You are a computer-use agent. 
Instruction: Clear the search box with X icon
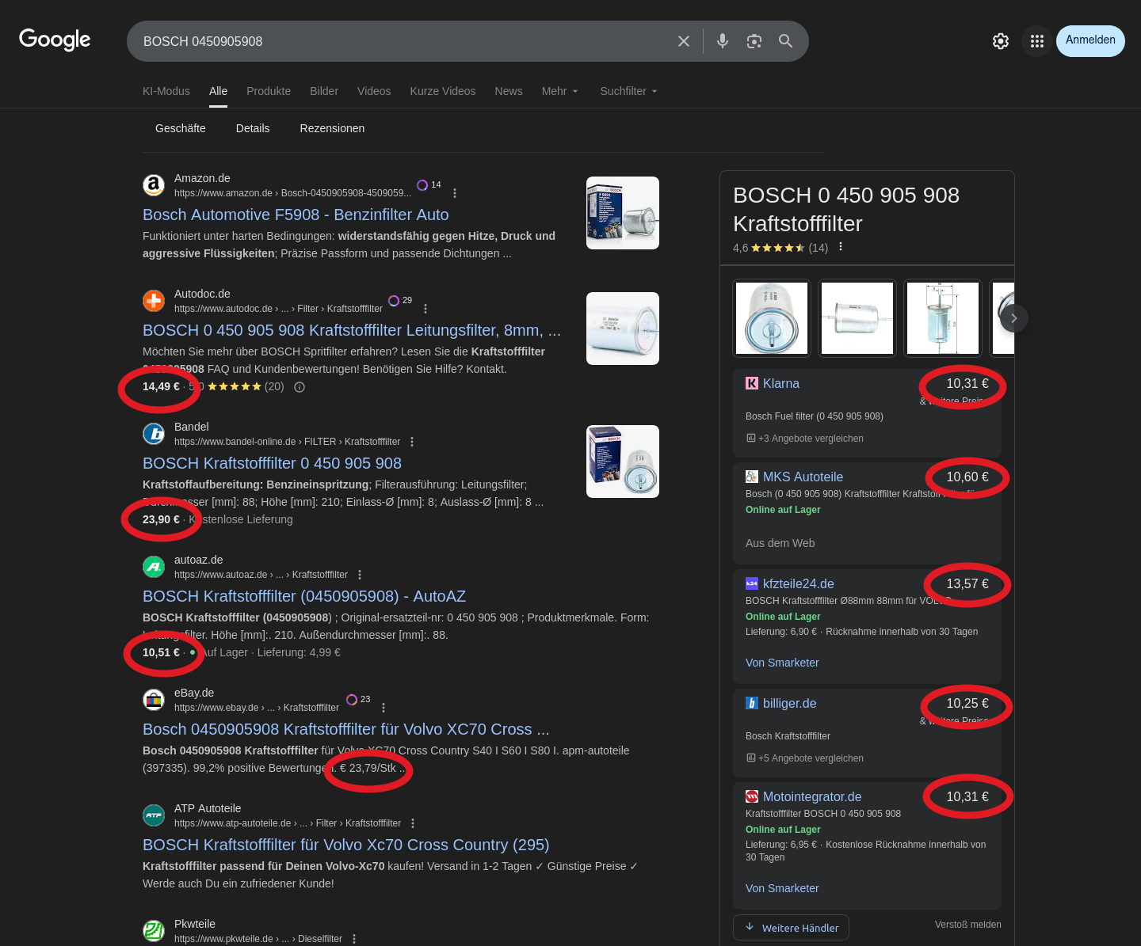(x=683, y=41)
